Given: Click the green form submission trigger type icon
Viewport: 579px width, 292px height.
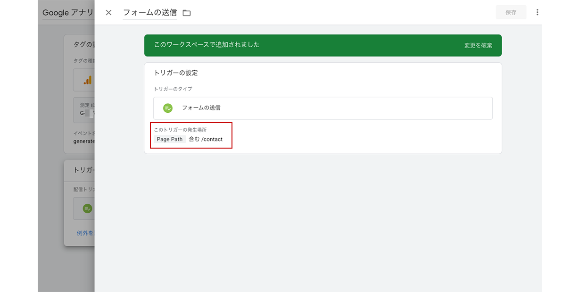Looking at the screenshot, I should [168, 108].
